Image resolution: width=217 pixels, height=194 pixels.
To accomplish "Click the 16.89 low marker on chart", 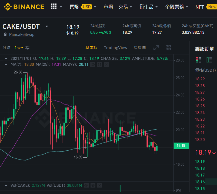I will (78, 157).
